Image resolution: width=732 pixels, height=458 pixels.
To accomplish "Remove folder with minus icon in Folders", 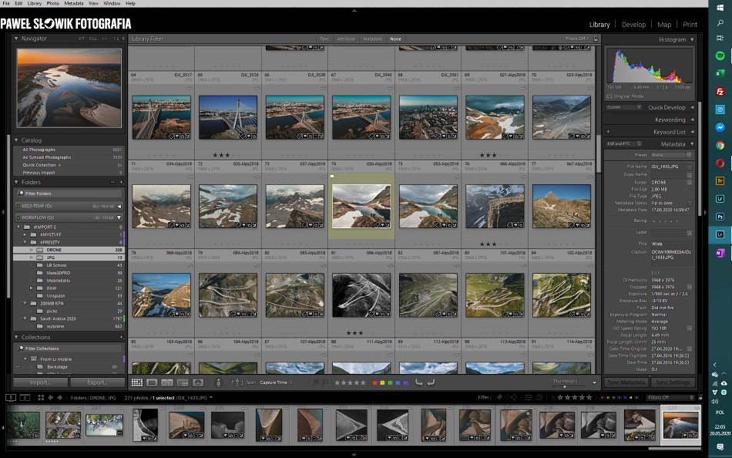I will (x=112, y=182).
